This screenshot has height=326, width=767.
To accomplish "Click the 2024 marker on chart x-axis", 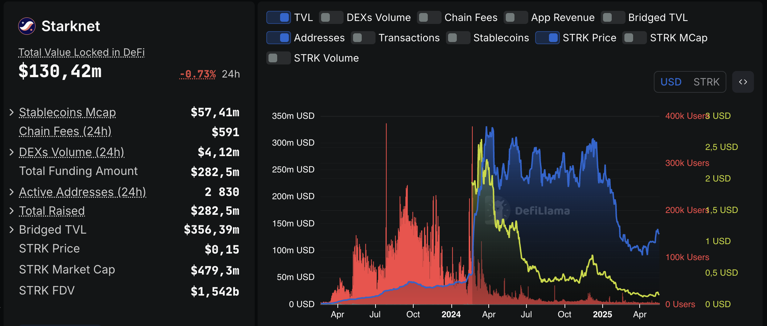I will click(x=451, y=314).
